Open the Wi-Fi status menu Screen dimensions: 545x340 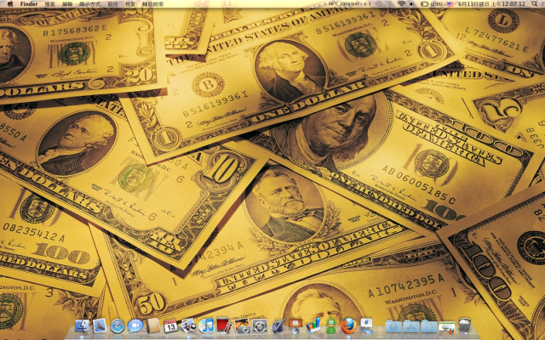point(401,3)
